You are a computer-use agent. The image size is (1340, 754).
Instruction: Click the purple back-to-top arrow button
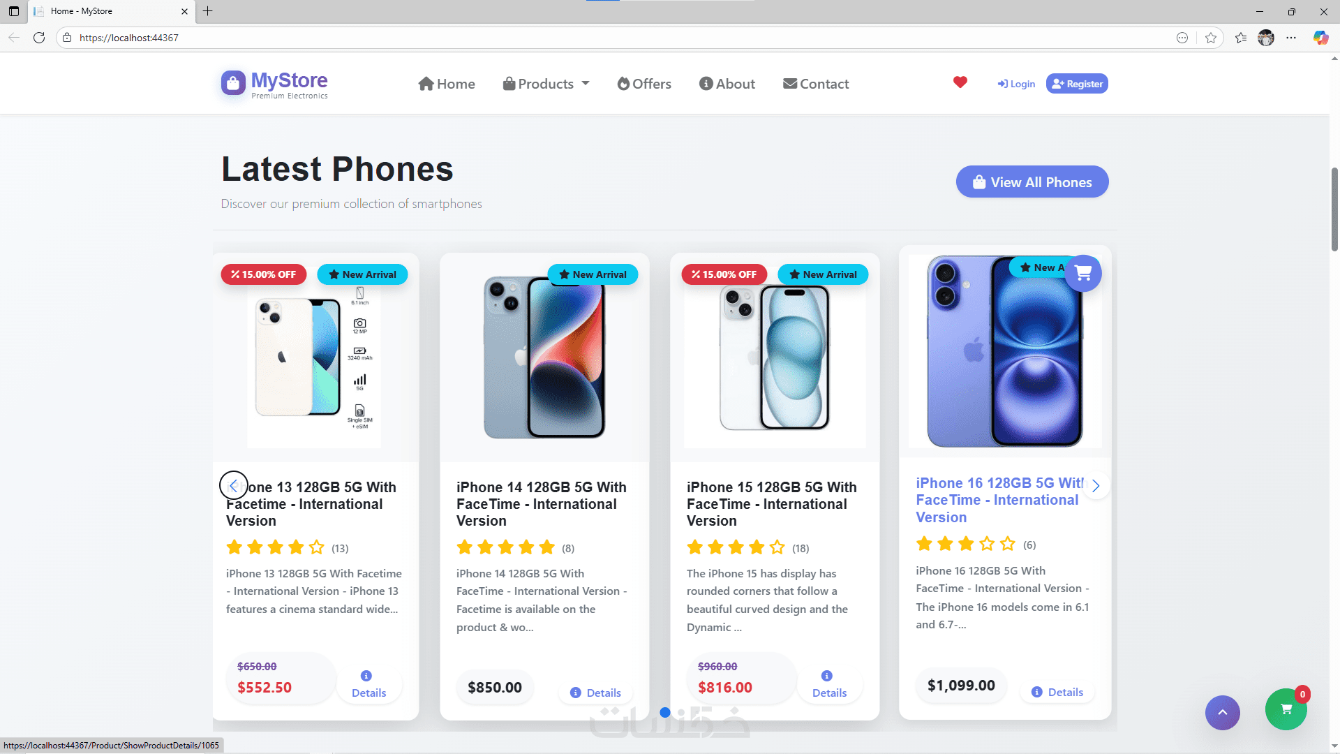pyautogui.click(x=1222, y=712)
